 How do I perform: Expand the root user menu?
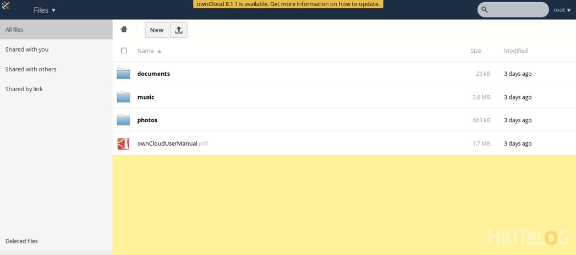coord(562,10)
